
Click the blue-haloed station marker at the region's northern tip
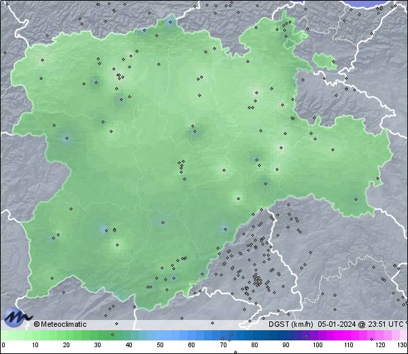170,22
